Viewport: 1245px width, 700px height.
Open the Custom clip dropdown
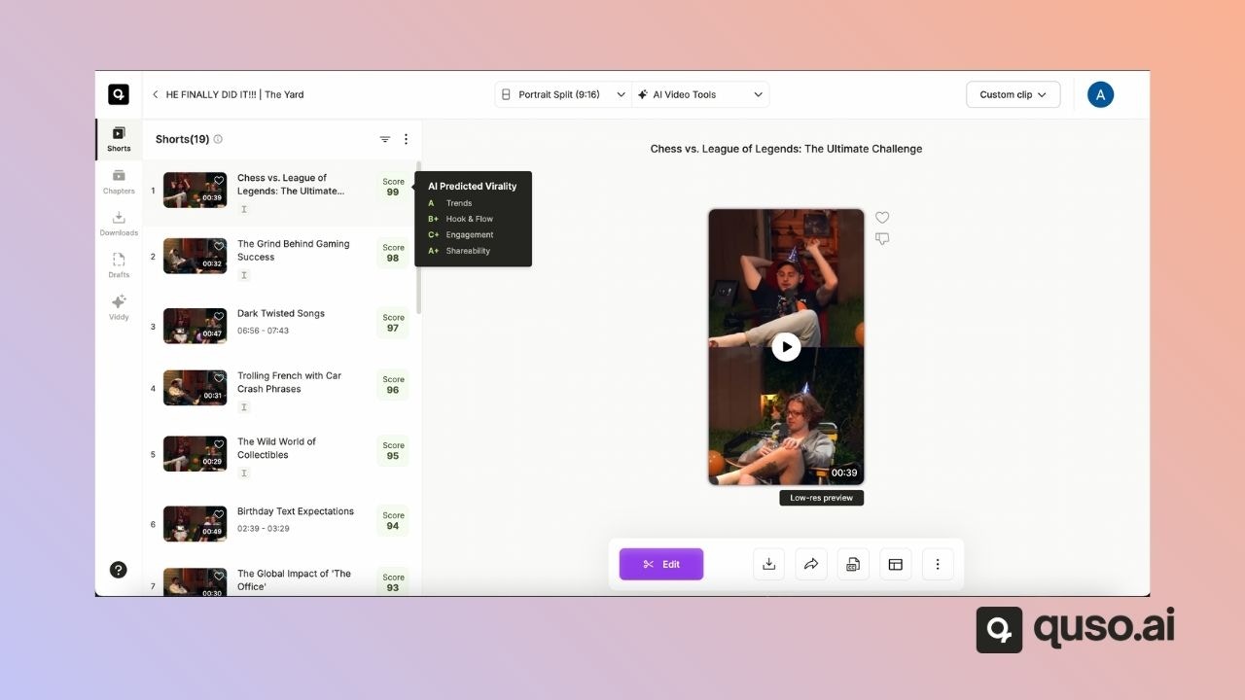click(1013, 94)
